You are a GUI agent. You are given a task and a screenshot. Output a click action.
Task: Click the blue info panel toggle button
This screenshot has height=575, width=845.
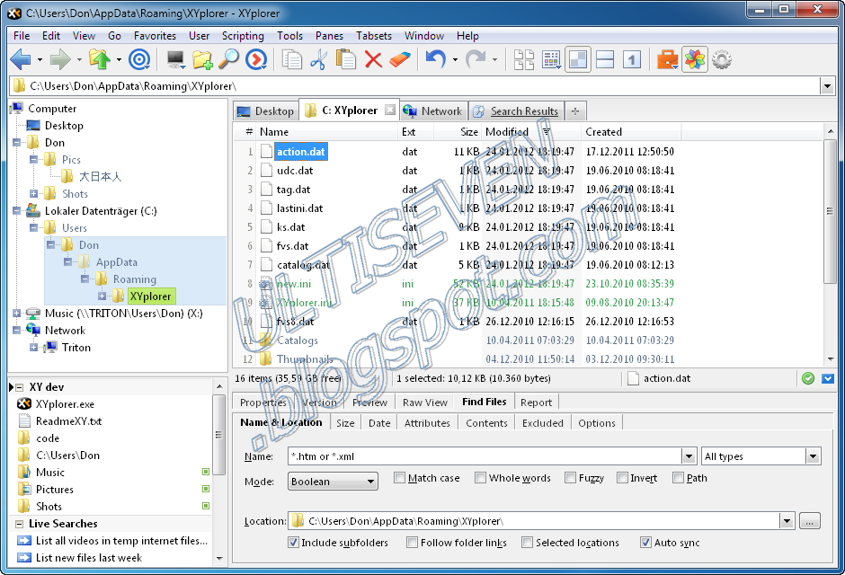pos(828,378)
